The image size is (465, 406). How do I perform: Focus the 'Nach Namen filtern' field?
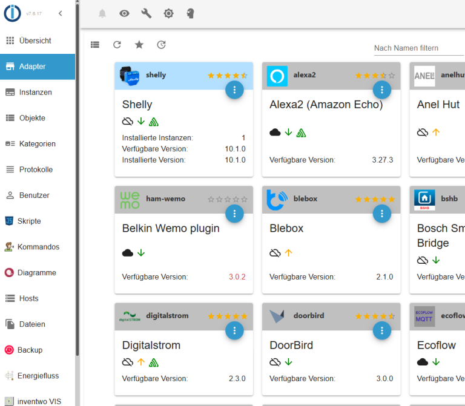[419, 48]
